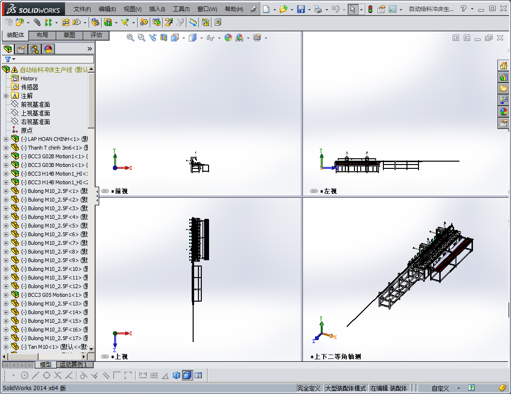Image resolution: width=511 pixels, height=394 pixels.
Task: Toggle the view link icon beside 前视 label
Action: click(x=105, y=191)
